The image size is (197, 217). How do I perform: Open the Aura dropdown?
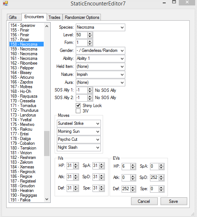[101, 83]
